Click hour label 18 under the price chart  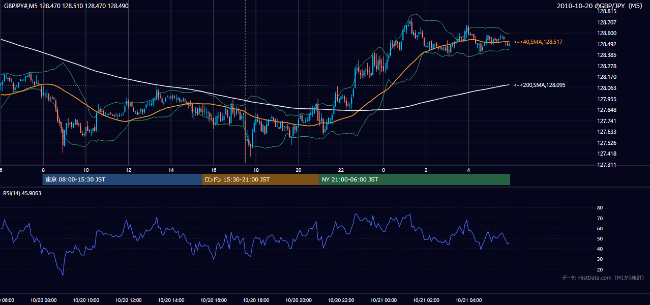click(x=256, y=170)
